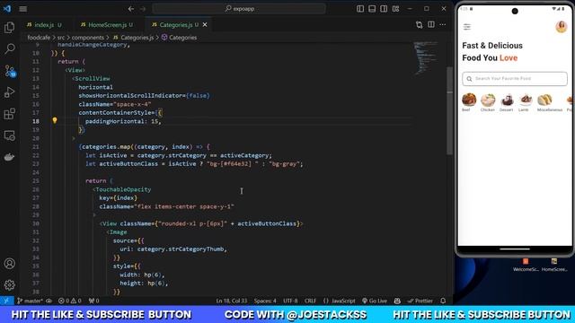Image resolution: width=575 pixels, height=323 pixels.
Task: Change indentation via Spaces: 4
Action: pyautogui.click(x=265, y=301)
